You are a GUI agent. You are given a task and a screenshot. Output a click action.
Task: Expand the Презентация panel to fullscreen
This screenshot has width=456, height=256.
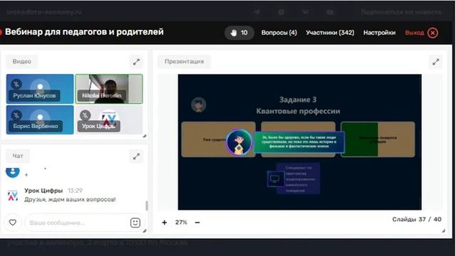435,62
